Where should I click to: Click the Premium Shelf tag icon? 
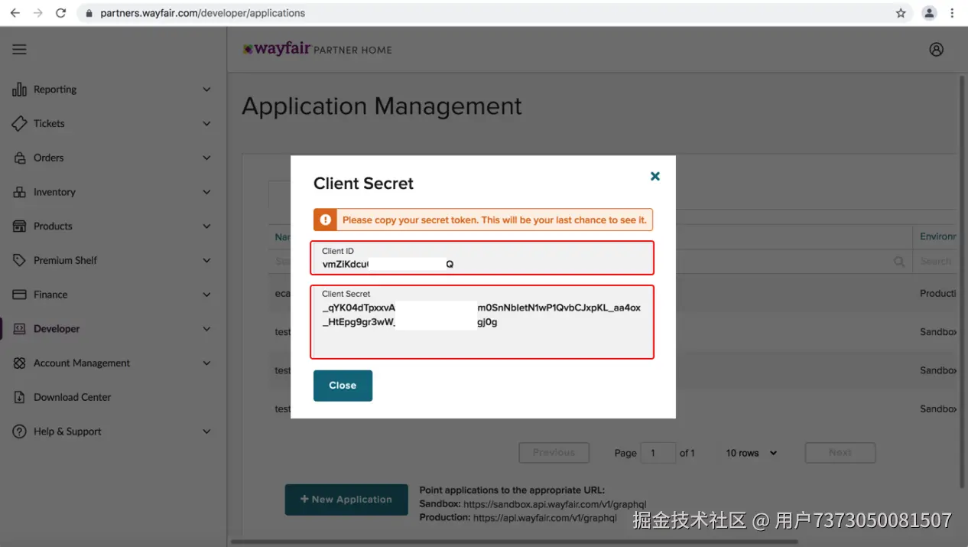click(19, 260)
